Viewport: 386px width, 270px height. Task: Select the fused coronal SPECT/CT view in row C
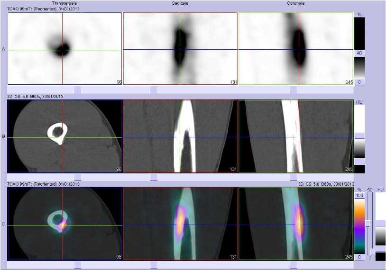pos(296,224)
